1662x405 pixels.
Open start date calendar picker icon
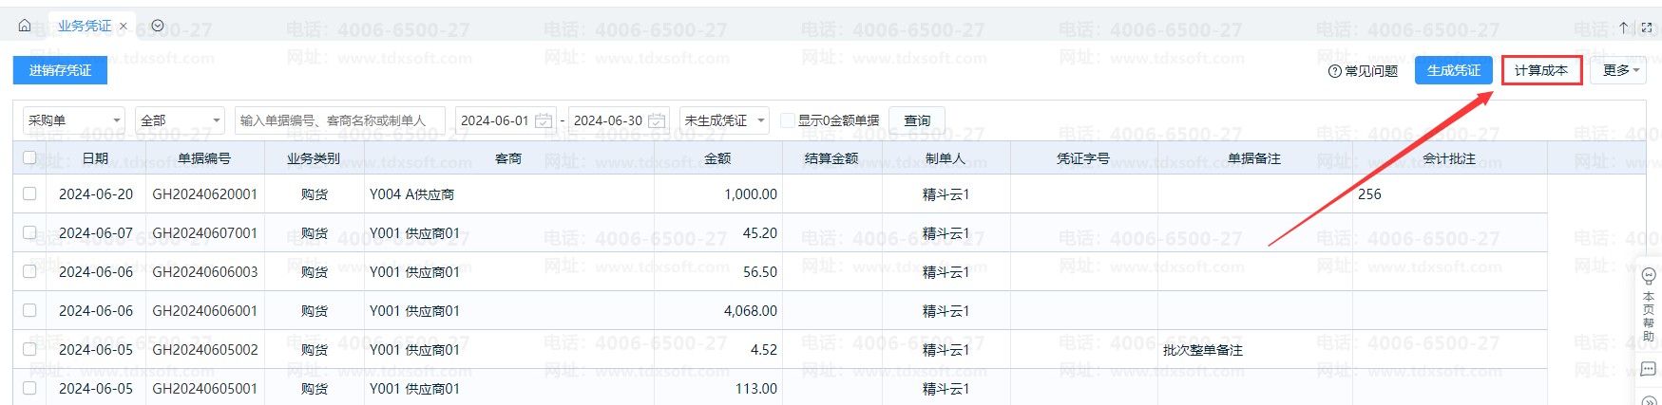pos(544,120)
